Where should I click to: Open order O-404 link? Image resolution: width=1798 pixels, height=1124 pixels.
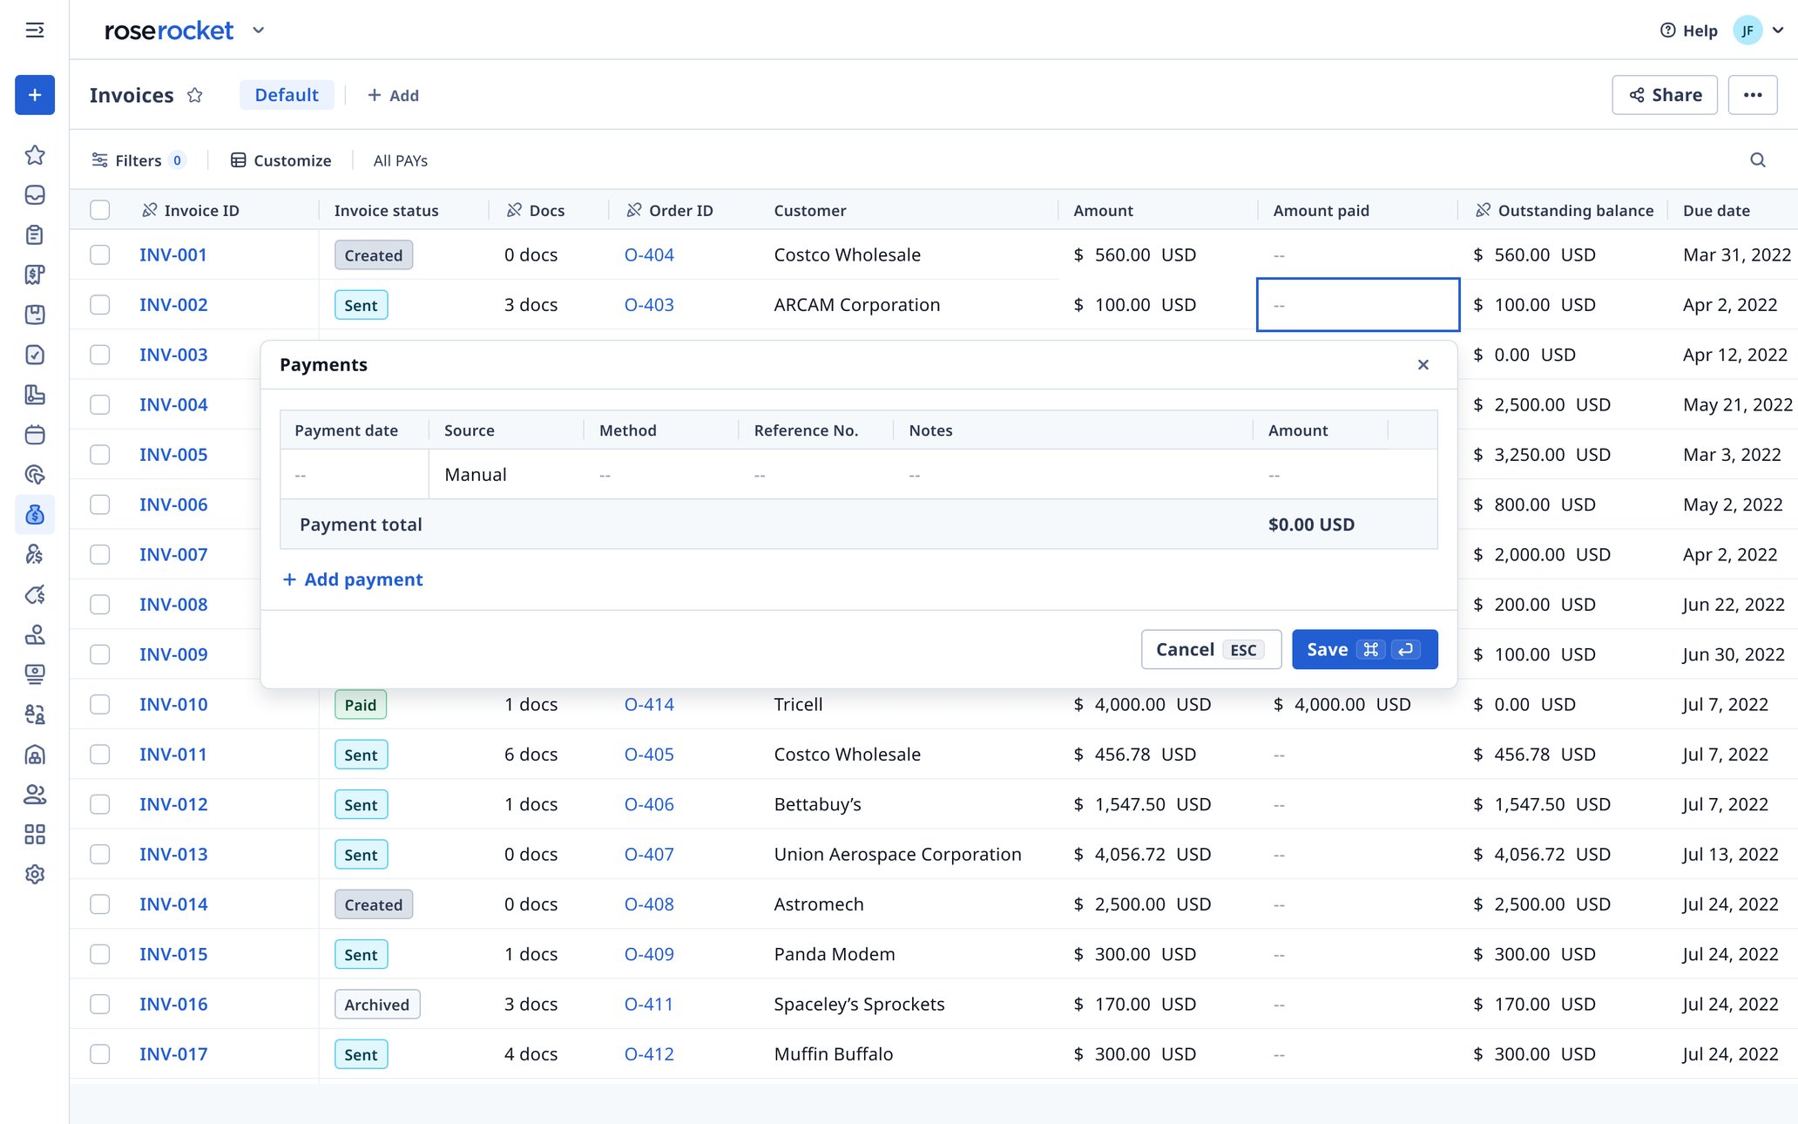tap(649, 254)
